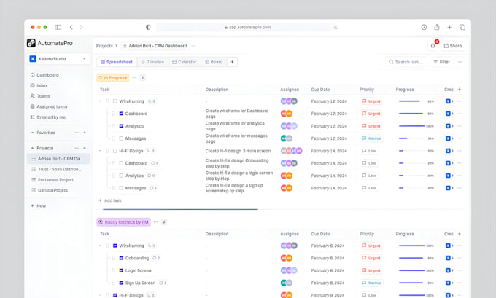Screen dimensions: 496x298
Task: Click the browser reload icon
Action: click(336, 28)
